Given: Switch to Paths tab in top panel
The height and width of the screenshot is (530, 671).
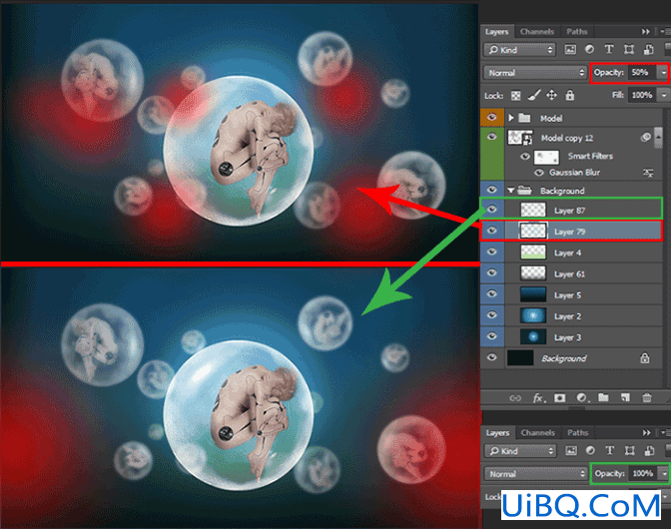Looking at the screenshot, I should tap(577, 32).
